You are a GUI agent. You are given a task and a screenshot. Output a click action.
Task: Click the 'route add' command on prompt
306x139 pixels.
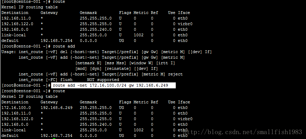64,46
